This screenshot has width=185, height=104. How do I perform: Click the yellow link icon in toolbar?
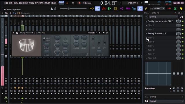click(146, 8)
